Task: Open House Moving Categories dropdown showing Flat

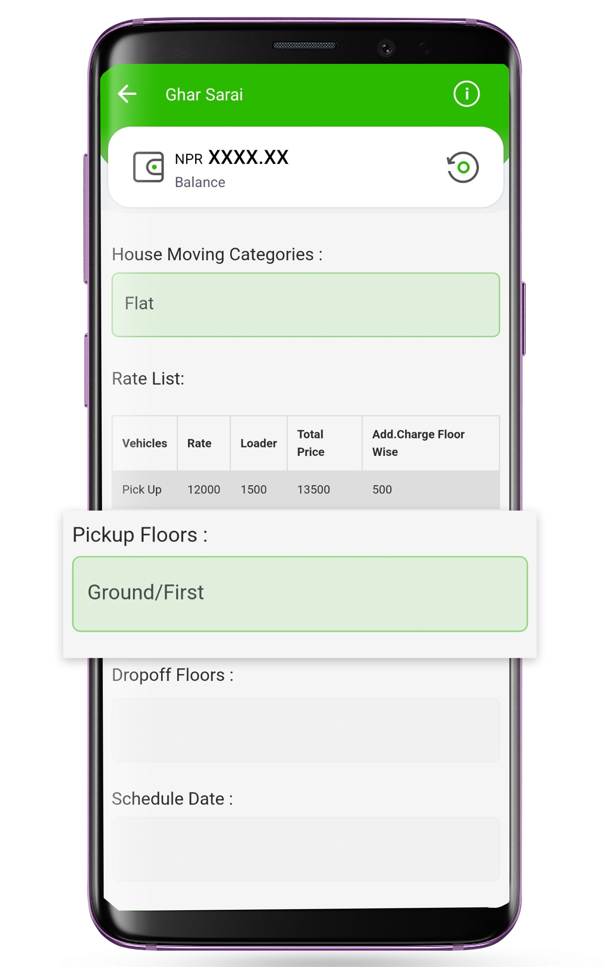Action: [x=305, y=304]
